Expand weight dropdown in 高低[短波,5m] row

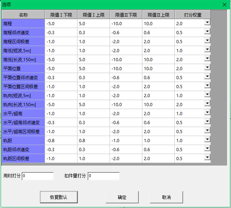207,49
